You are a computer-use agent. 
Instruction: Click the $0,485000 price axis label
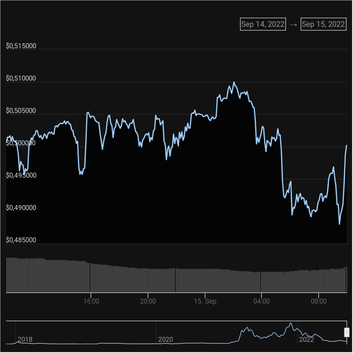point(21,240)
